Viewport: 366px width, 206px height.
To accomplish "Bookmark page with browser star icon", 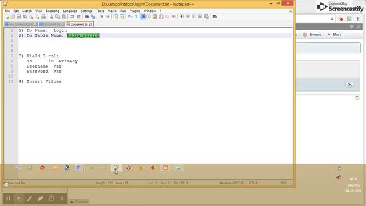I will 332,19.
